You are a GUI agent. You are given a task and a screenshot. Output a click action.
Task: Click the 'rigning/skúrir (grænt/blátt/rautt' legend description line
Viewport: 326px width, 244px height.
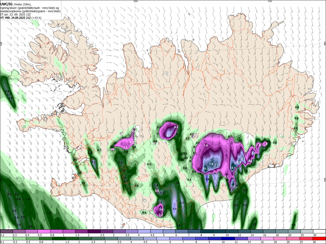pos(30,8)
